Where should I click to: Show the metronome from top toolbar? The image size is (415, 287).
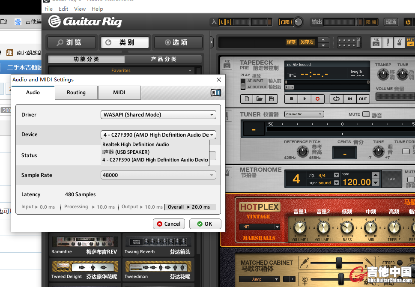399,42
